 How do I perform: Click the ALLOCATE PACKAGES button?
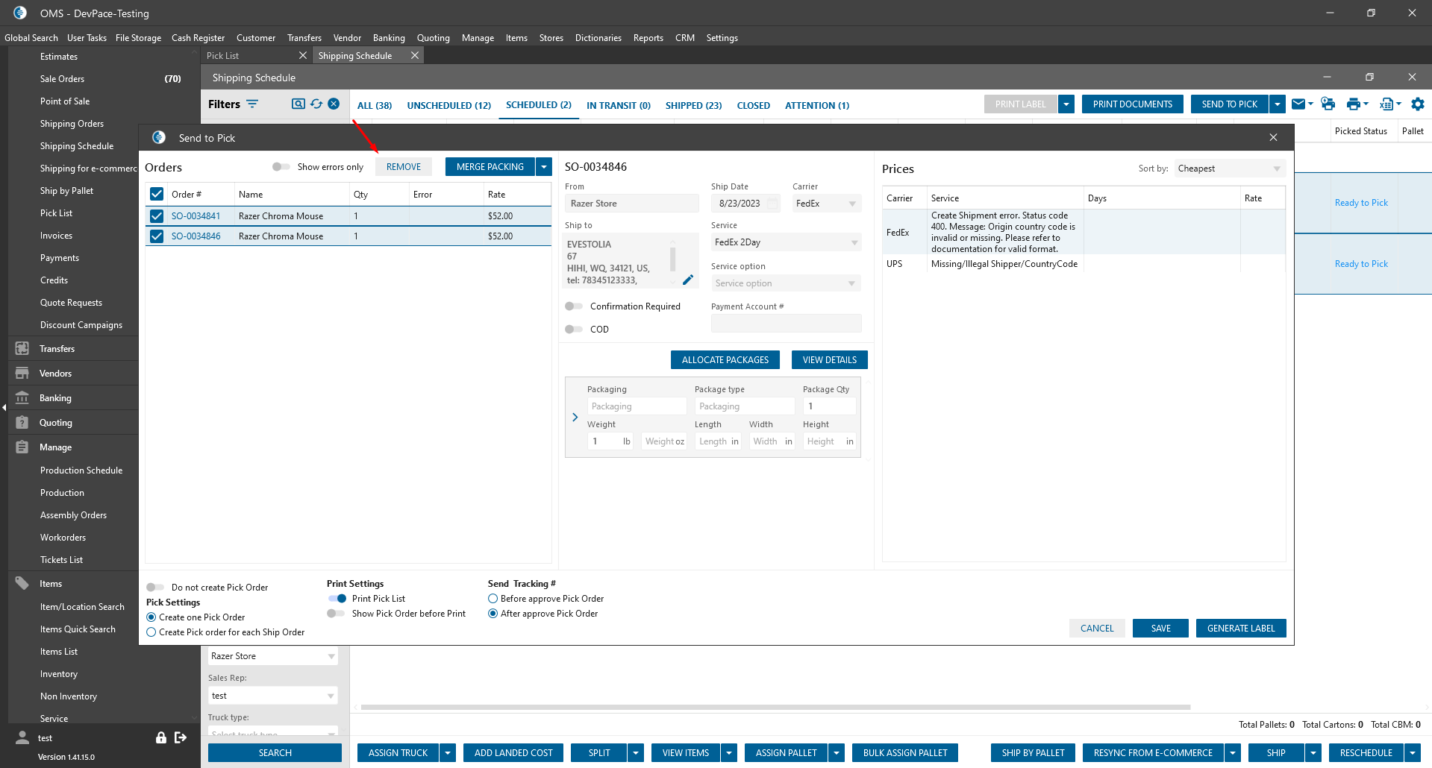(725, 360)
